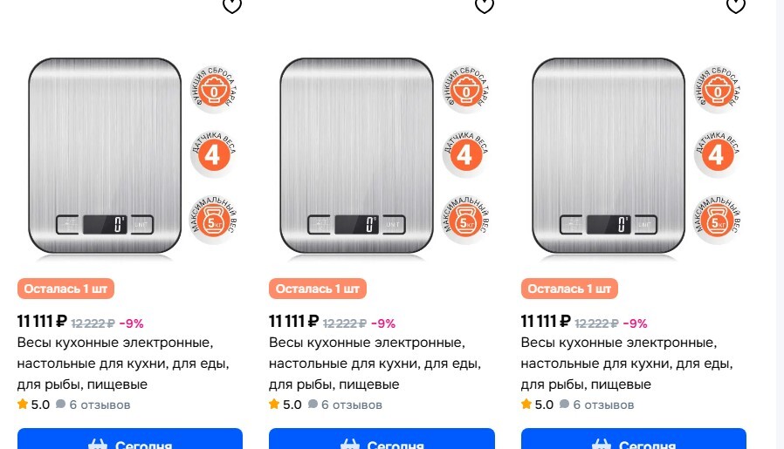This screenshot has height=449, width=784.
Task: Add middle product to cart via Сегодня button
Action: point(382,439)
